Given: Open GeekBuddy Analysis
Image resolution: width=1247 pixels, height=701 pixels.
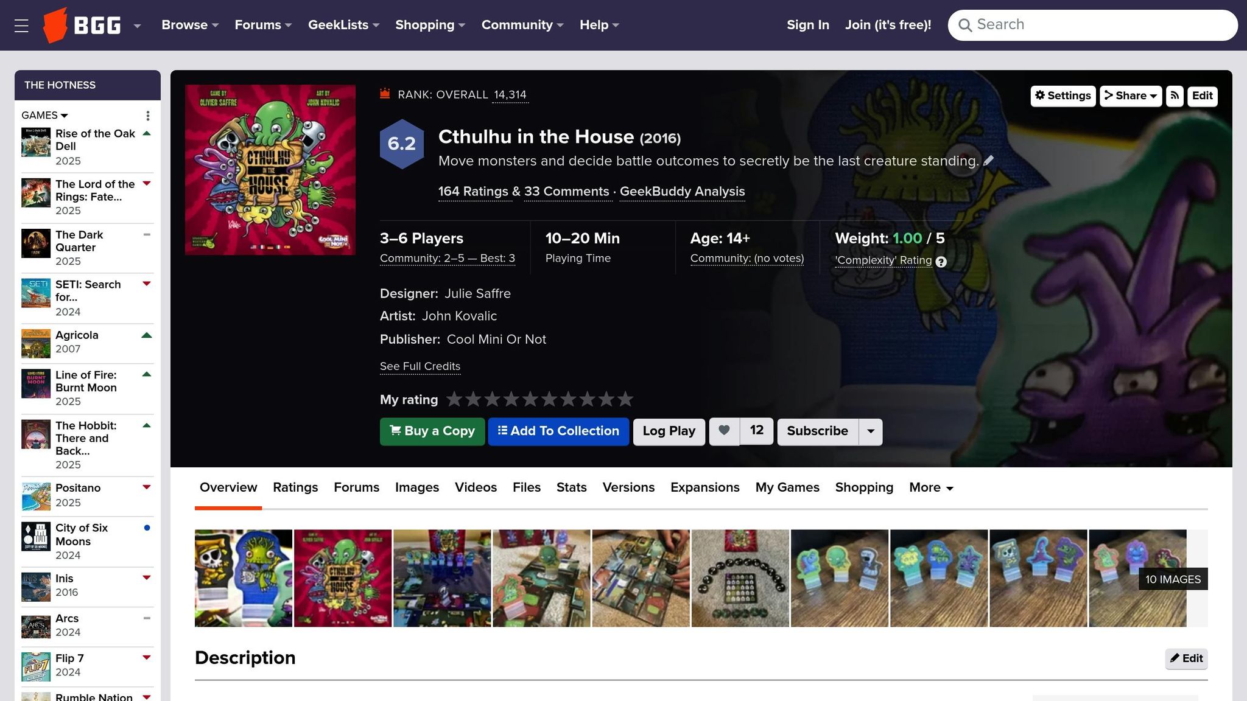Looking at the screenshot, I should pos(682,191).
